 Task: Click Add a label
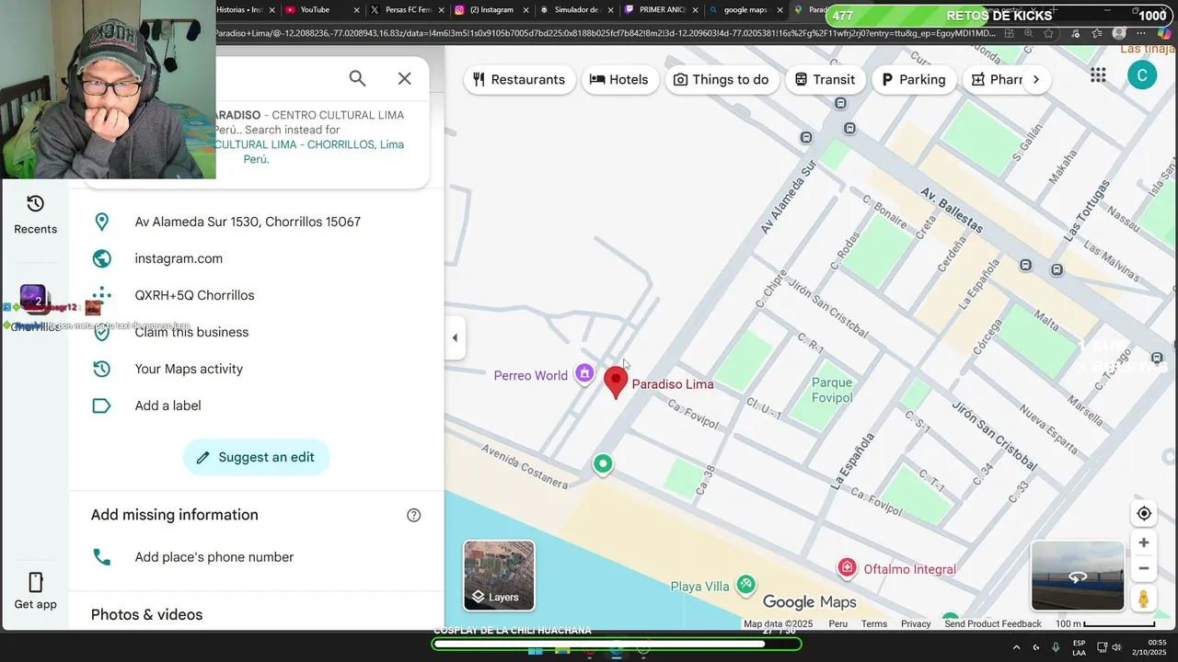click(167, 405)
